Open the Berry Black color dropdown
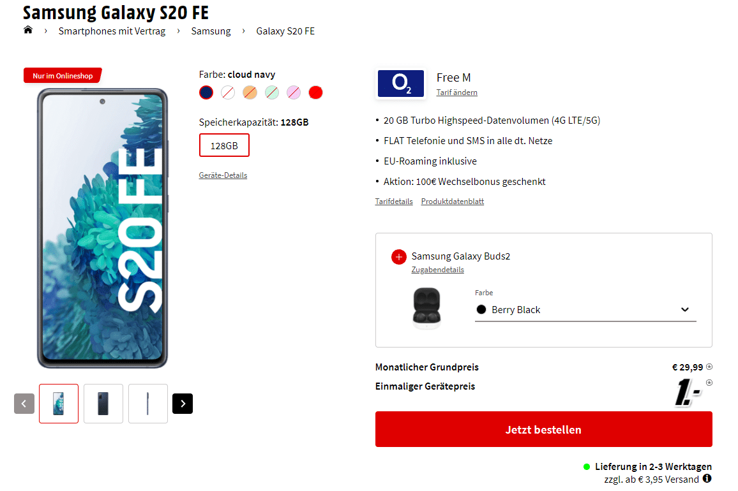The height and width of the screenshot is (491, 738). [x=585, y=310]
